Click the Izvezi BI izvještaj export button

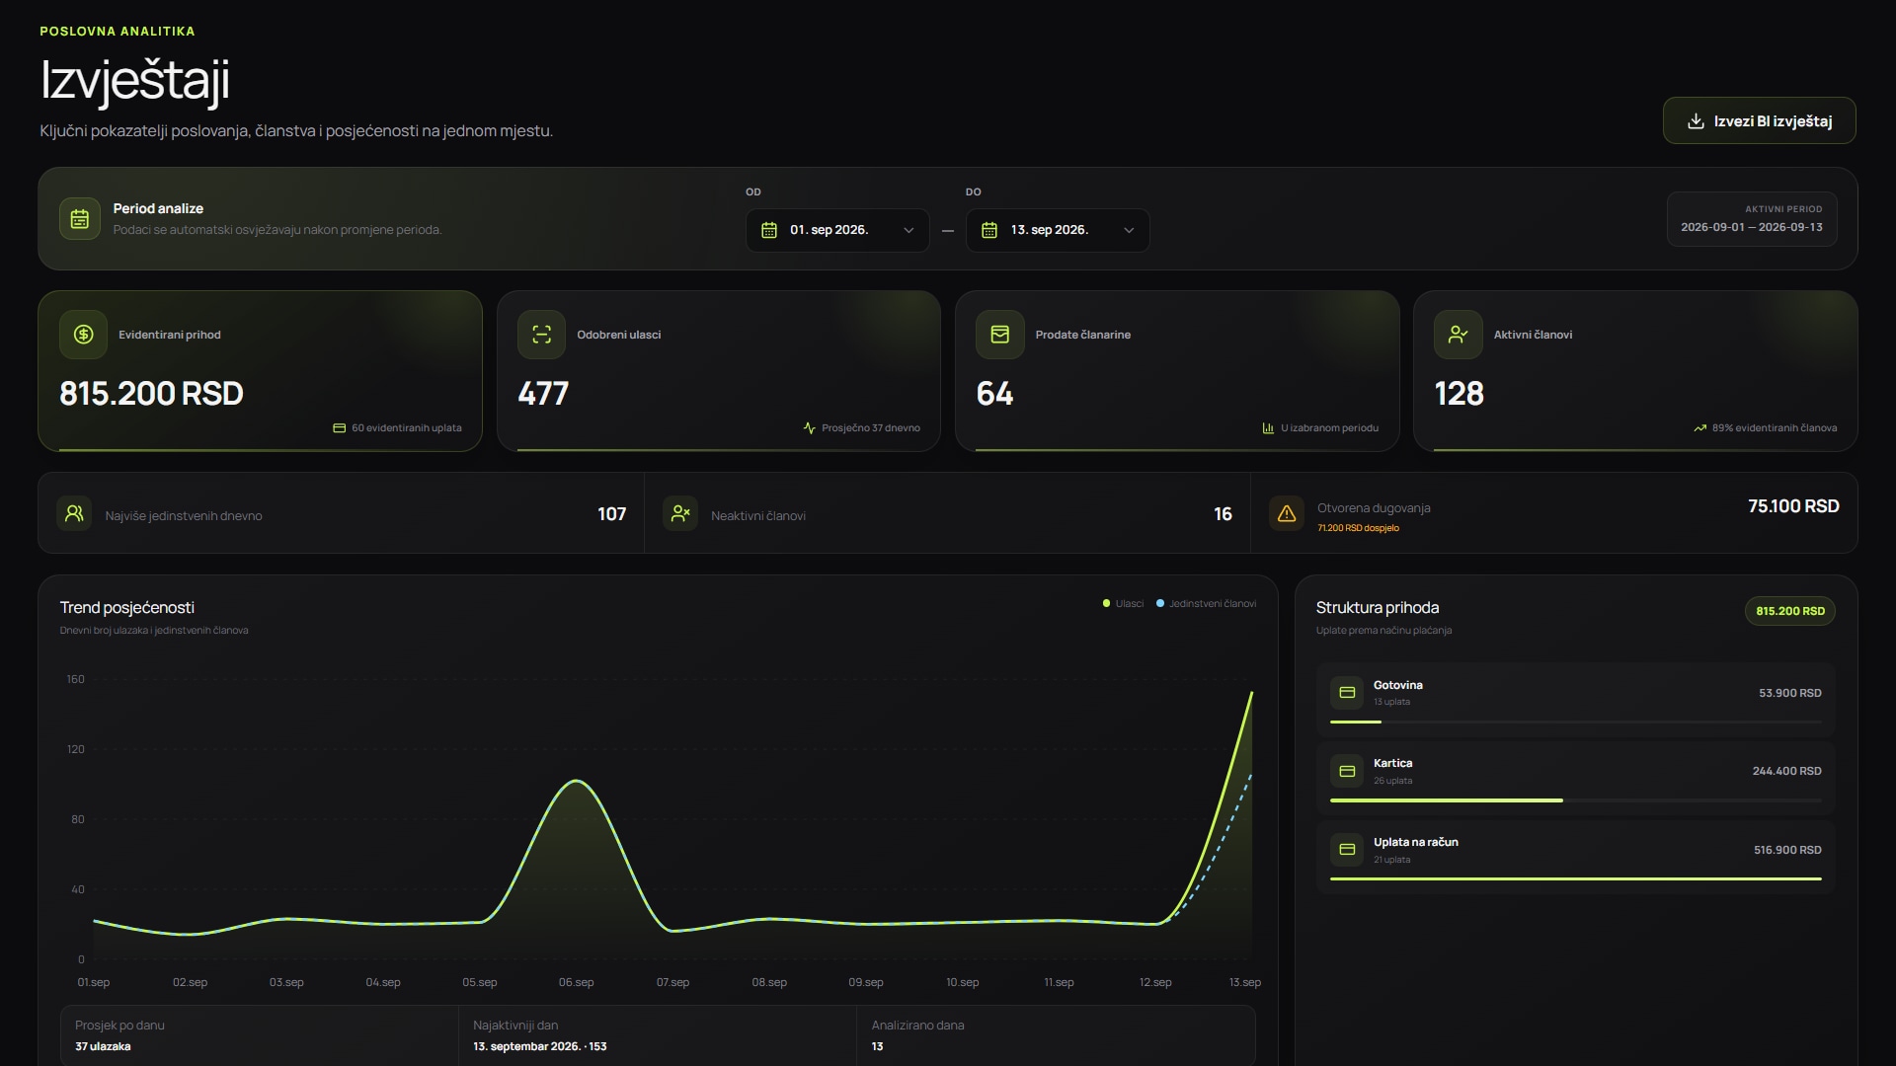coord(1759,120)
